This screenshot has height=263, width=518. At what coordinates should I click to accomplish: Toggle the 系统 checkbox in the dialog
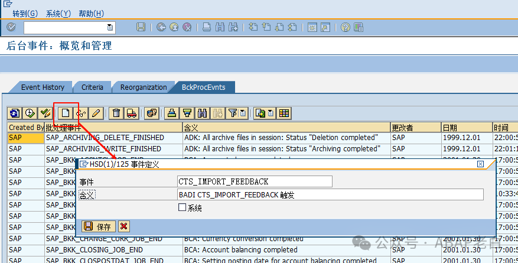(x=182, y=207)
